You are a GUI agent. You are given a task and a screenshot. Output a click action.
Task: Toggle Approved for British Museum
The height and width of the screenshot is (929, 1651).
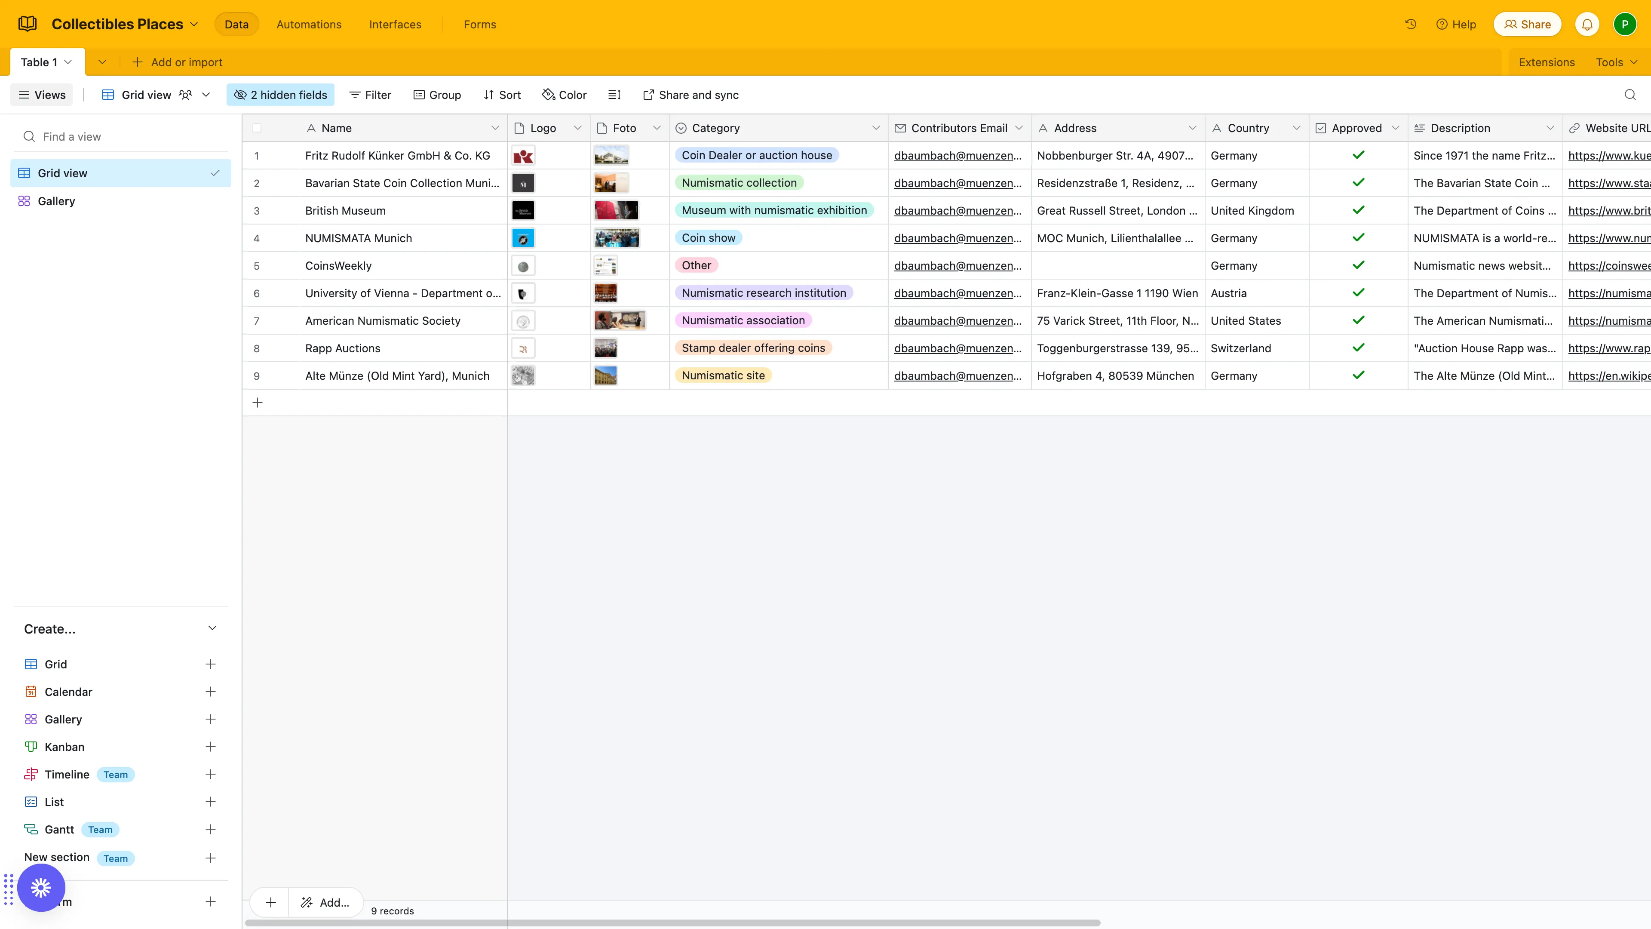pos(1358,210)
